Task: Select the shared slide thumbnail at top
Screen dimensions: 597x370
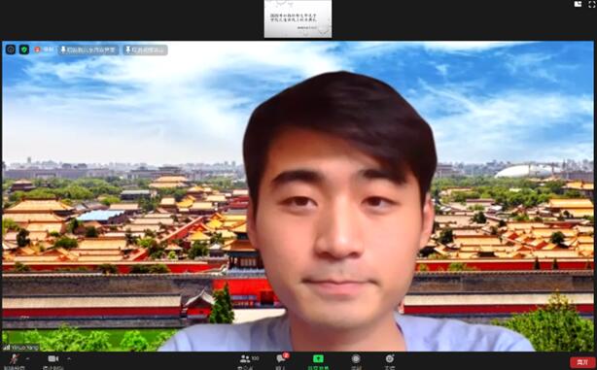Action: 298,19
